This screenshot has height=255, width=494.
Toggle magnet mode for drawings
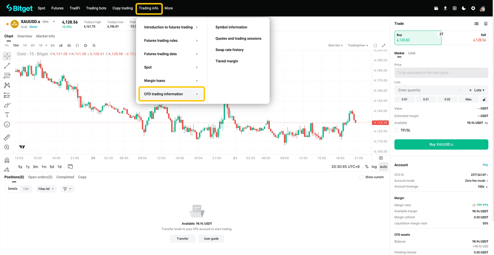point(7,160)
